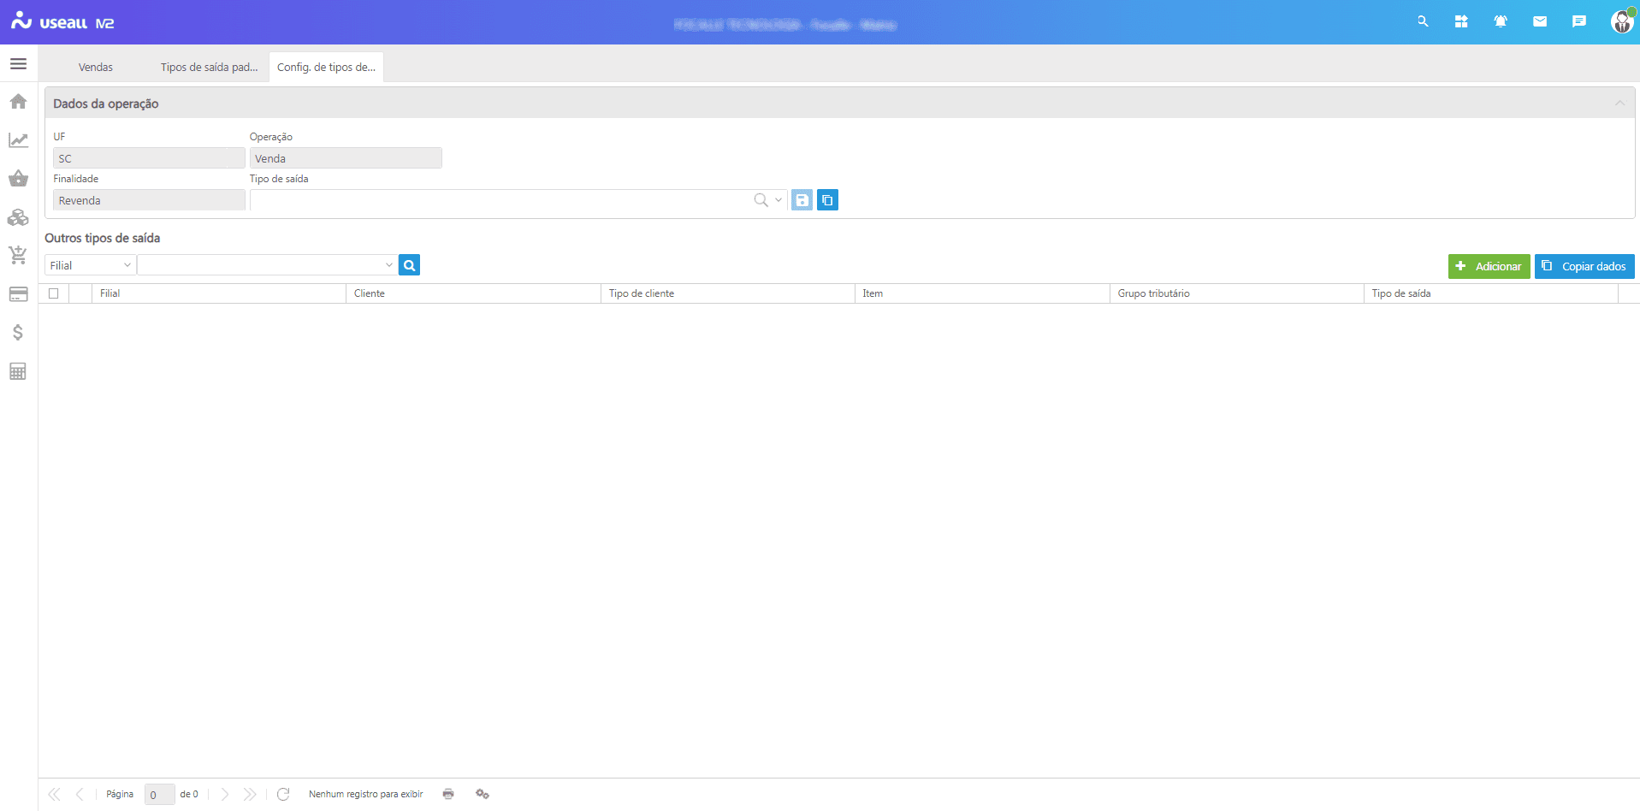Open the Tipos de saída pad tab
1640x811 pixels.
tap(209, 67)
